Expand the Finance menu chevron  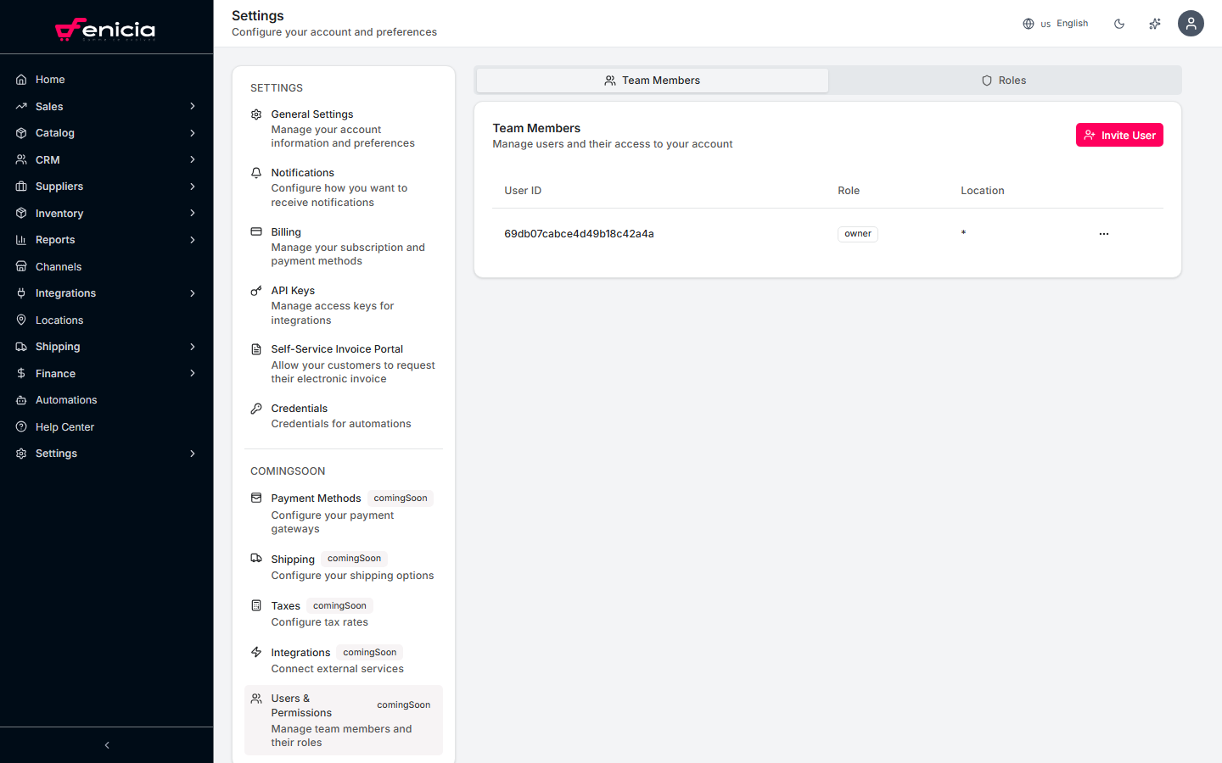click(x=193, y=373)
